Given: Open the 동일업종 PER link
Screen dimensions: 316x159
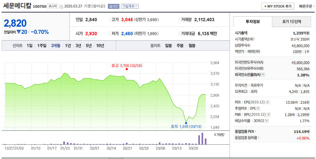Looking at the screenshot, I should click(245, 131).
